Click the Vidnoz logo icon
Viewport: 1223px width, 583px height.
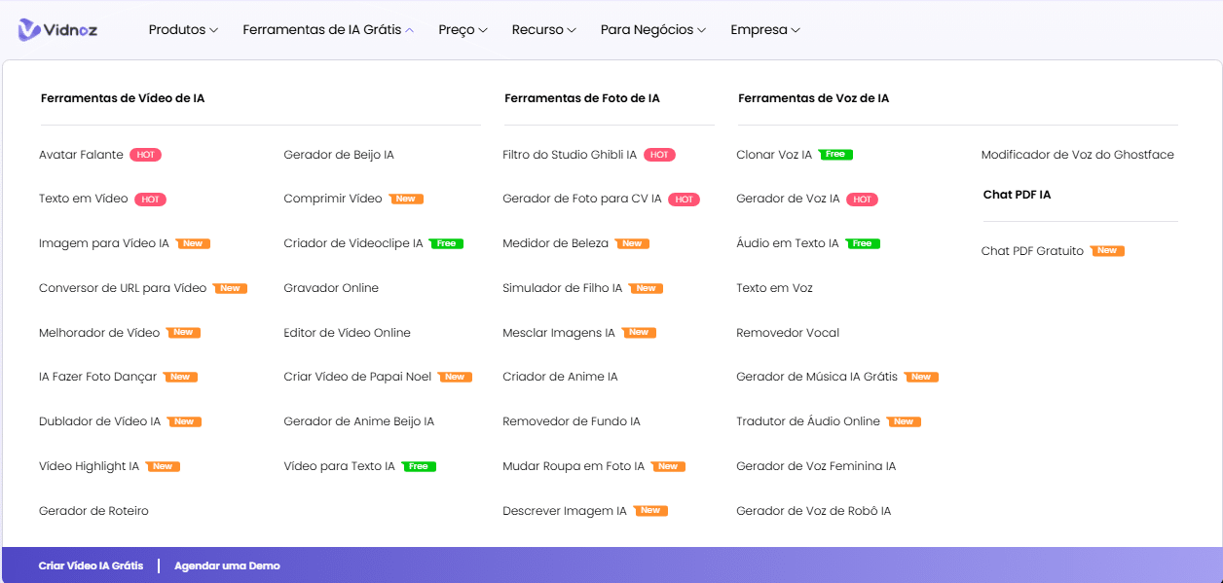29,30
